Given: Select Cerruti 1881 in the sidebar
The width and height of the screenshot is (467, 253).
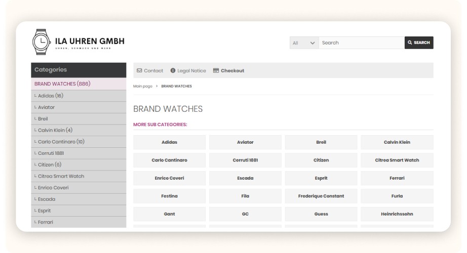Looking at the screenshot, I should pos(79,153).
